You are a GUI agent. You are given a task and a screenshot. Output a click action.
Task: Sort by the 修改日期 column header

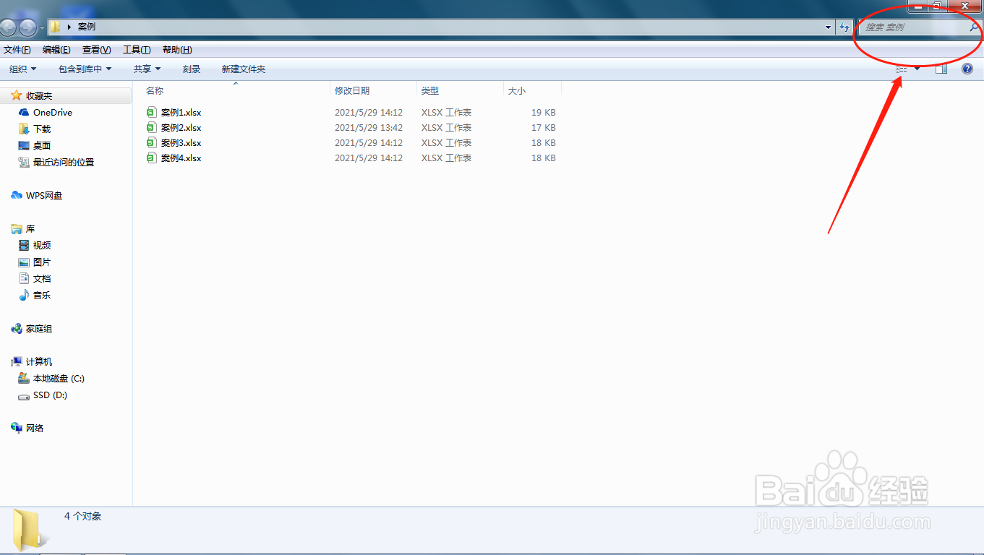pyautogui.click(x=352, y=91)
